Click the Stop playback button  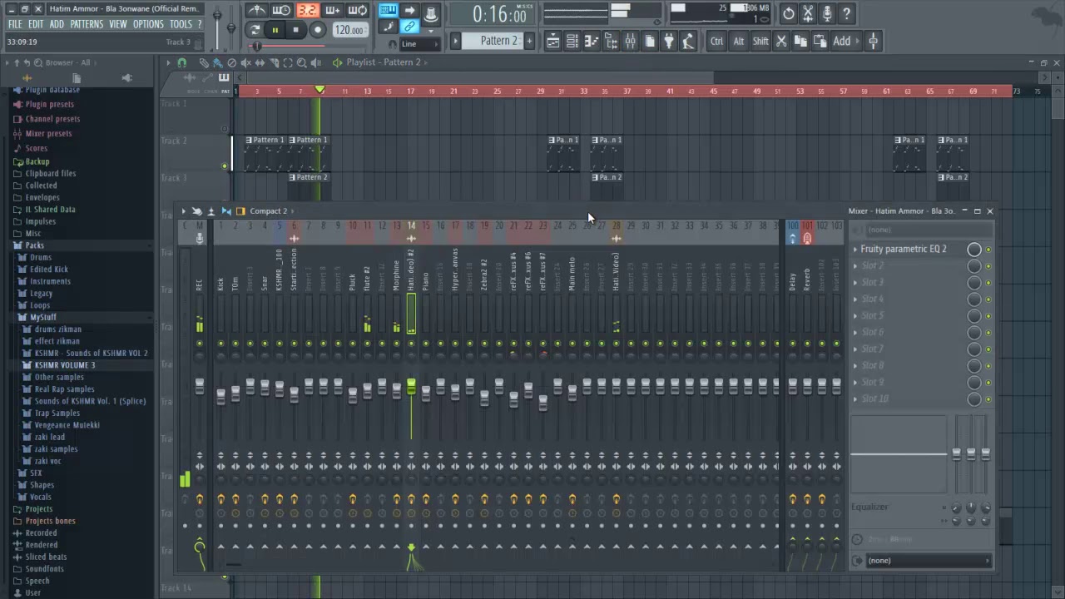coord(295,30)
